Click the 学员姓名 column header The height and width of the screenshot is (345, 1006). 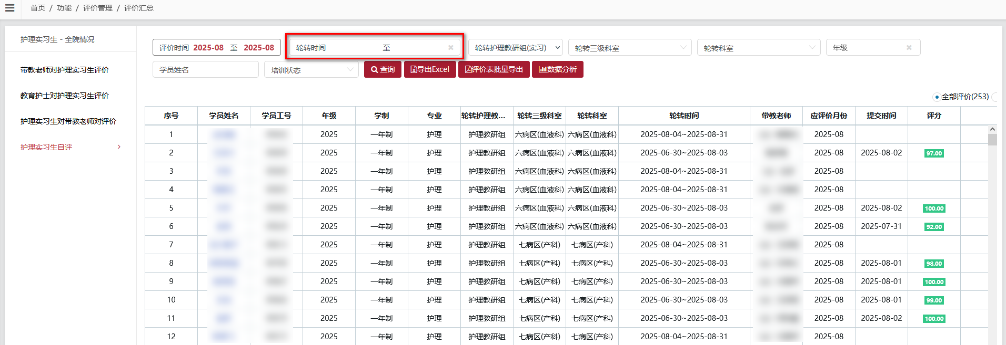(224, 116)
